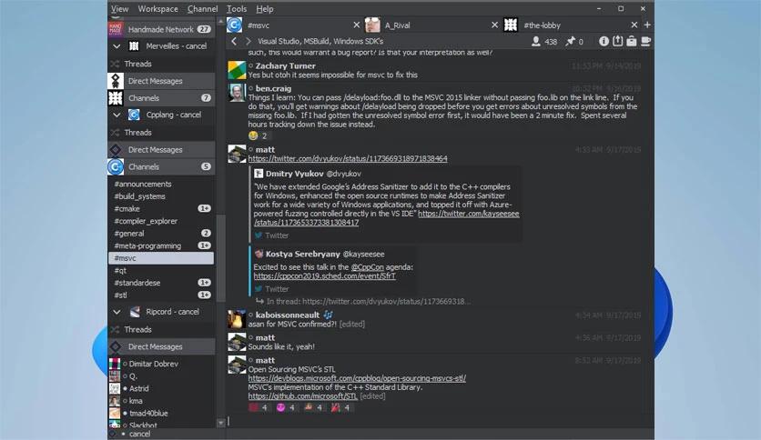Open direct message with Astrid
Image resolution: width=761 pixels, height=440 pixels.
click(161, 388)
